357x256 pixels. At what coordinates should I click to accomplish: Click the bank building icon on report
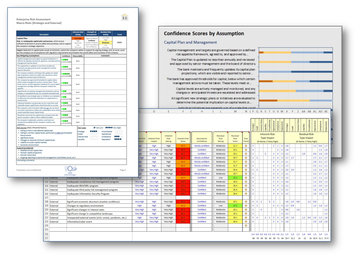pos(124,17)
